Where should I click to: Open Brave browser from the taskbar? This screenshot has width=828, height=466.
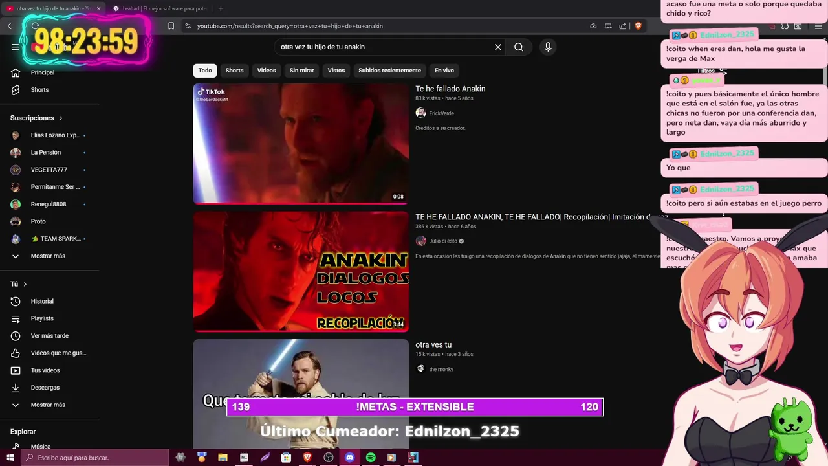307,458
